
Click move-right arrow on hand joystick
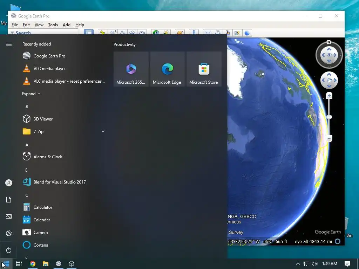[335, 80]
